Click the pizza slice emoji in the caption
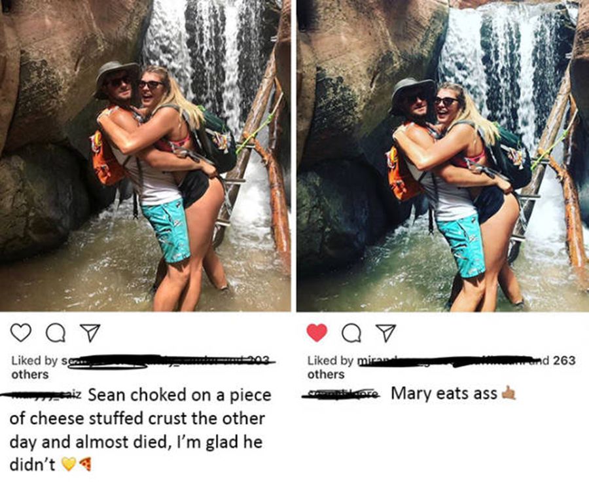Viewport: 589px width, 485px height. point(85,465)
